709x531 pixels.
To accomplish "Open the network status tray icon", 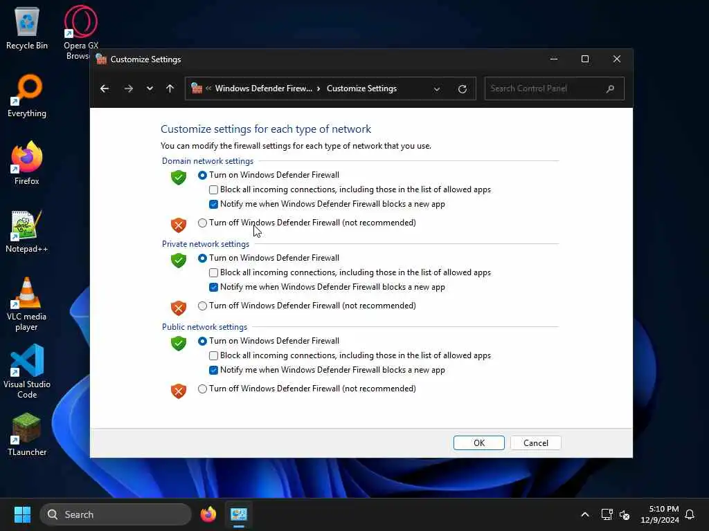I will (607, 514).
